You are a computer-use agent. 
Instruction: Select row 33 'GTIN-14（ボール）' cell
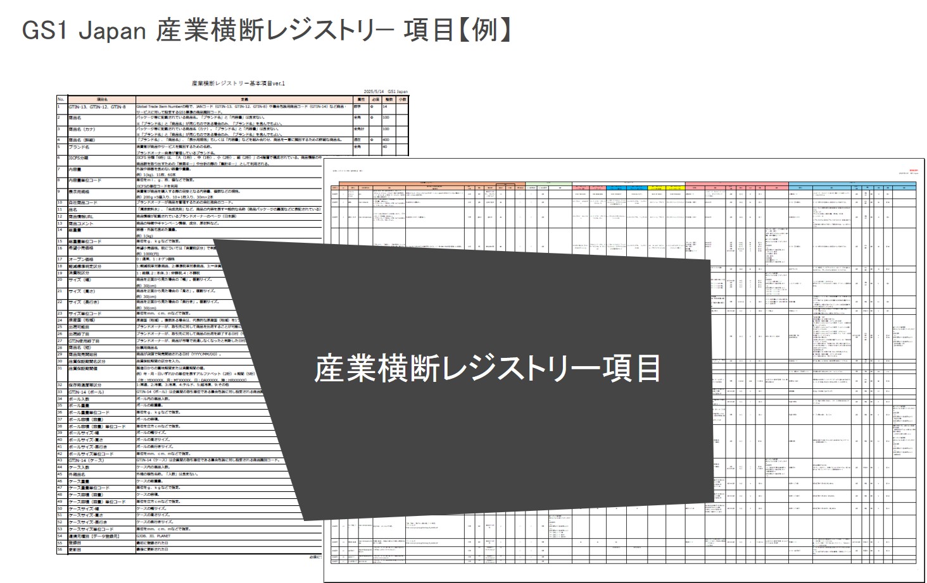click(101, 392)
